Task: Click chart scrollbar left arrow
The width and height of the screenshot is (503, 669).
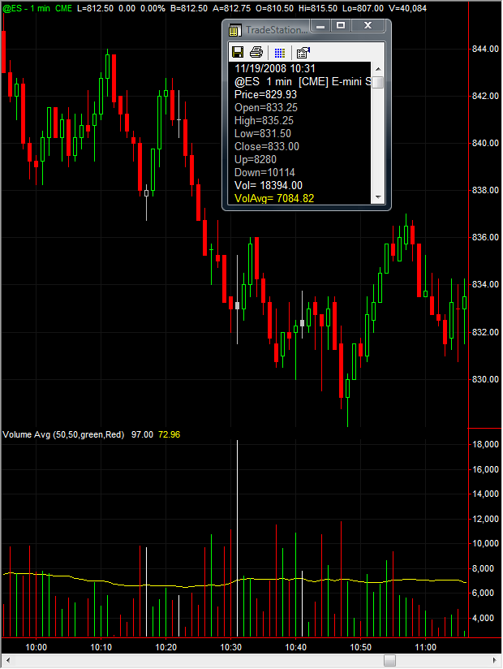Action: (6, 660)
